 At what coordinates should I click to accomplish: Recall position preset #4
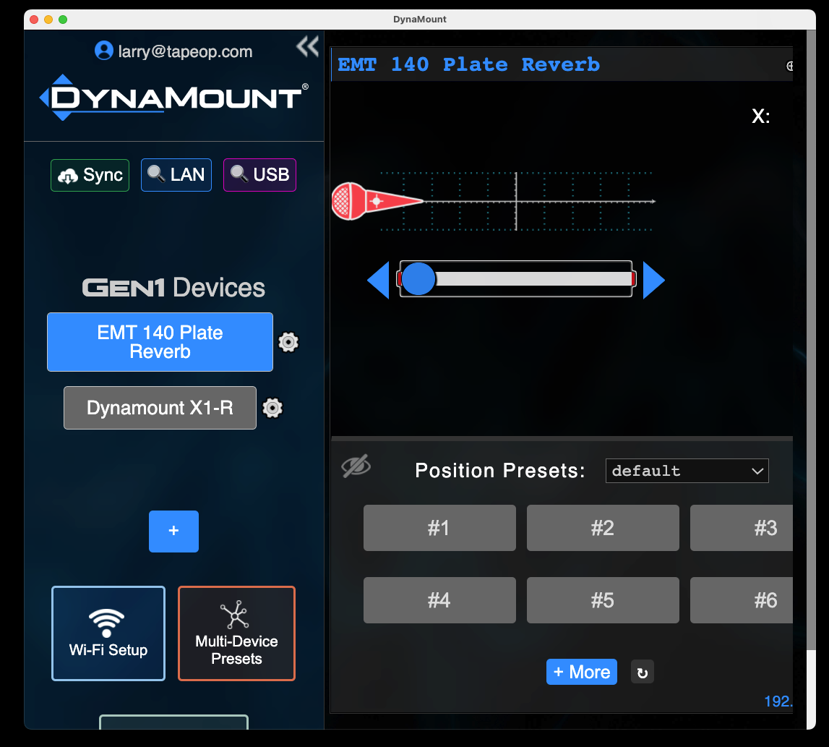pos(439,600)
